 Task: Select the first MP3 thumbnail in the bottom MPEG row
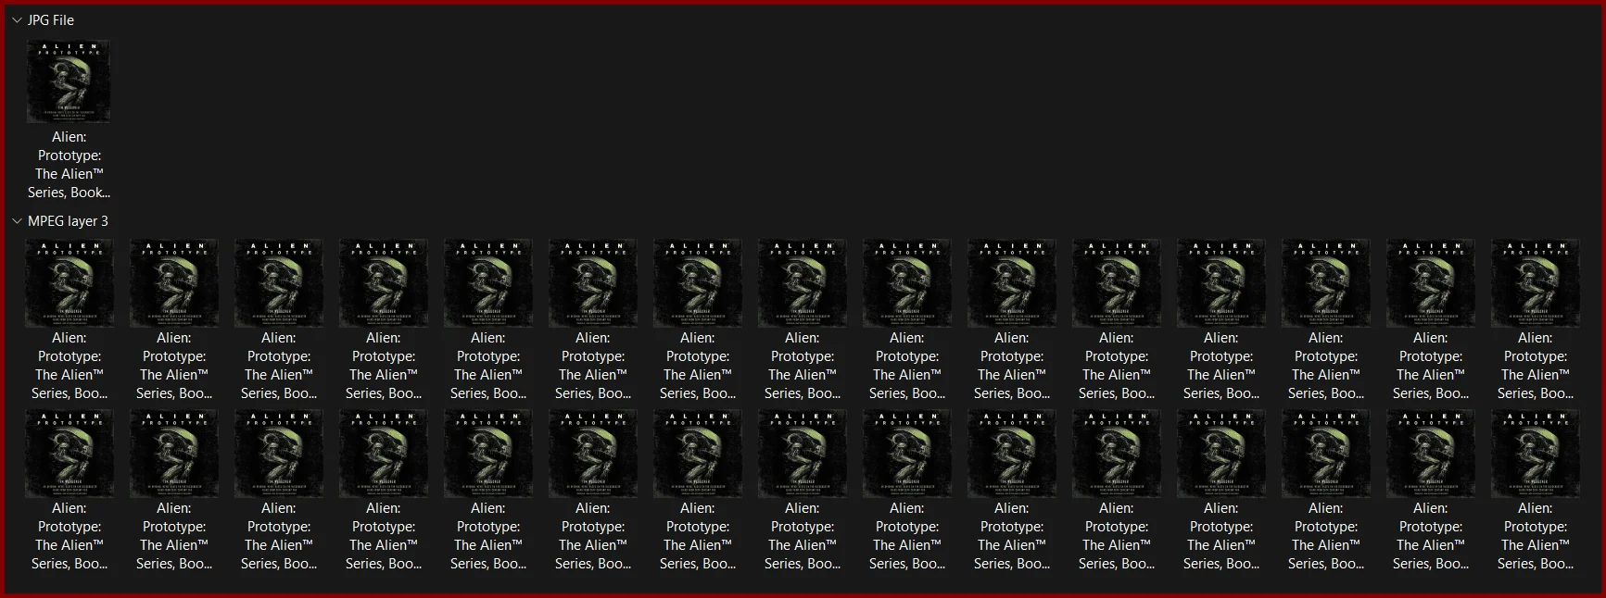(x=69, y=453)
